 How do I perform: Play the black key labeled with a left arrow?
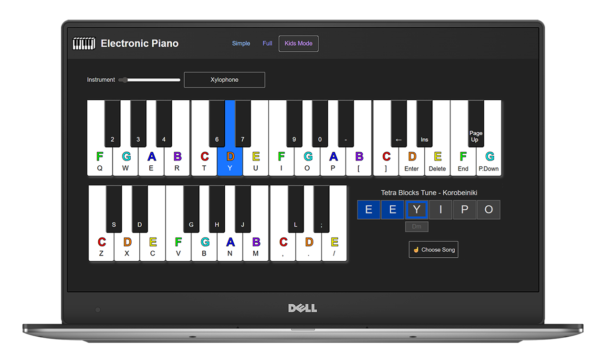(x=399, y=123)
